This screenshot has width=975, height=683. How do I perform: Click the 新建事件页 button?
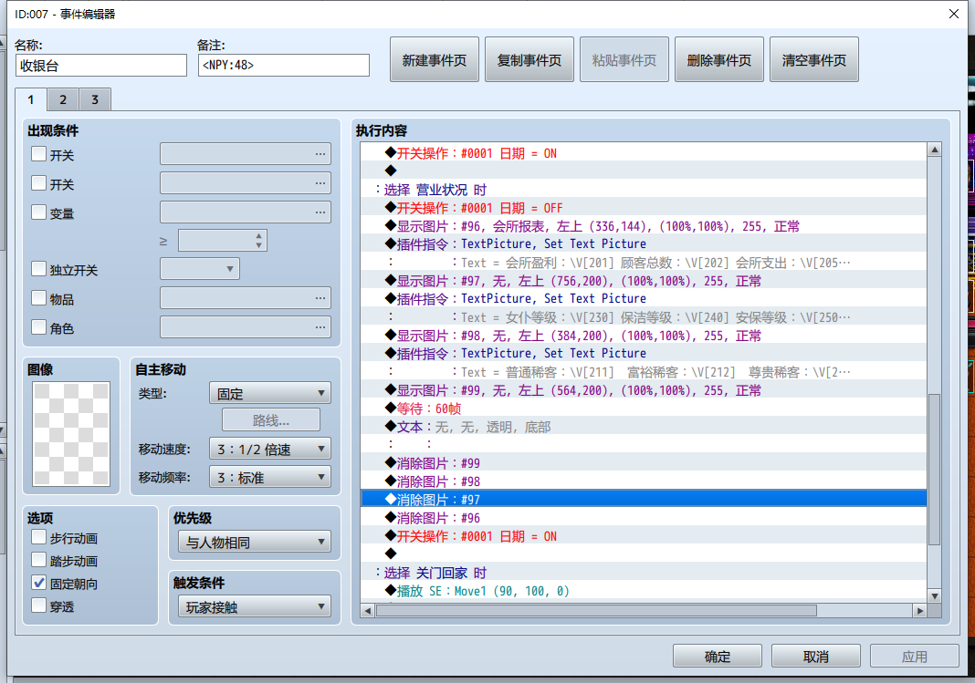(434, 59)
